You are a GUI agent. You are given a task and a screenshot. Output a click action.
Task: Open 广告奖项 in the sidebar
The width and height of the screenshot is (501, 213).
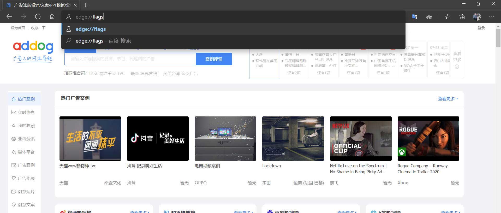(x=24, y=178)
